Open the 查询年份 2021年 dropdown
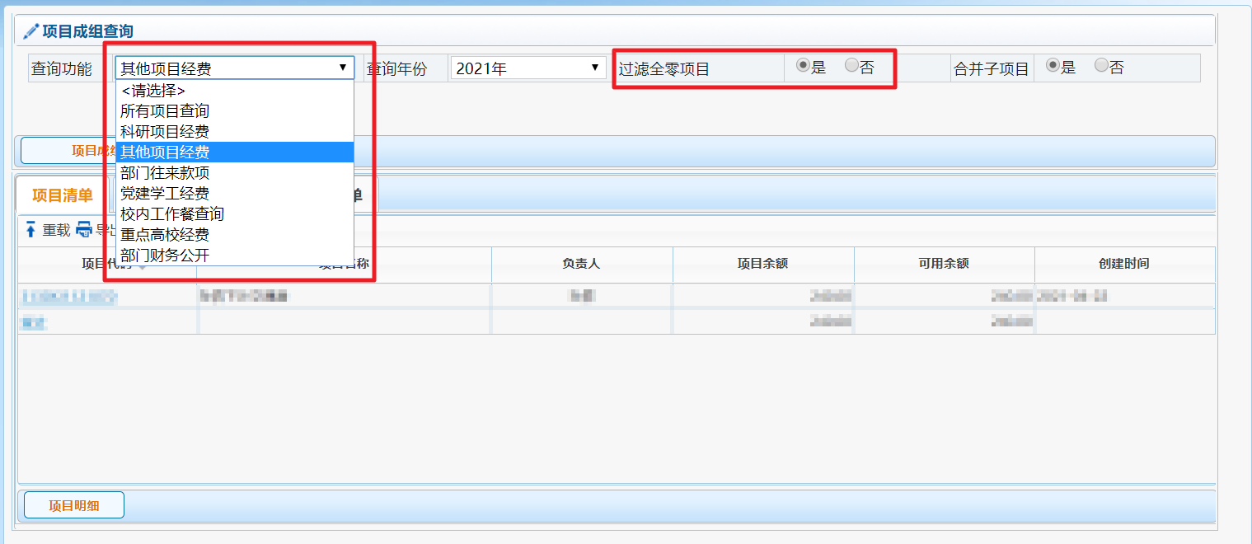 [528, 68]
